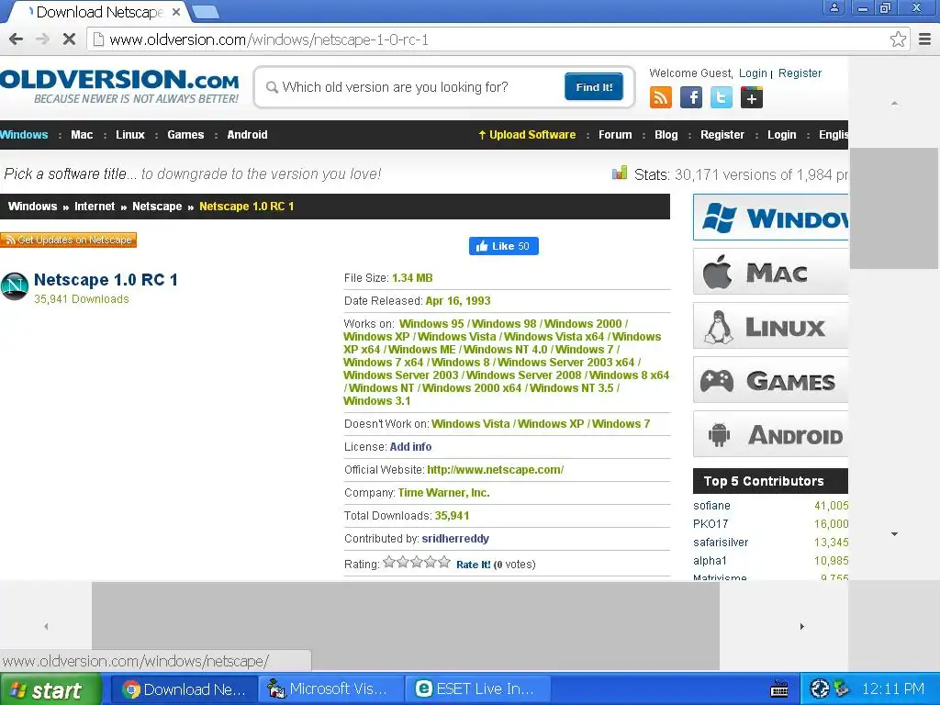This screenshot has width=940, height=705.
Task: Rate using the star rating row
Action: [x=417, y=563]
